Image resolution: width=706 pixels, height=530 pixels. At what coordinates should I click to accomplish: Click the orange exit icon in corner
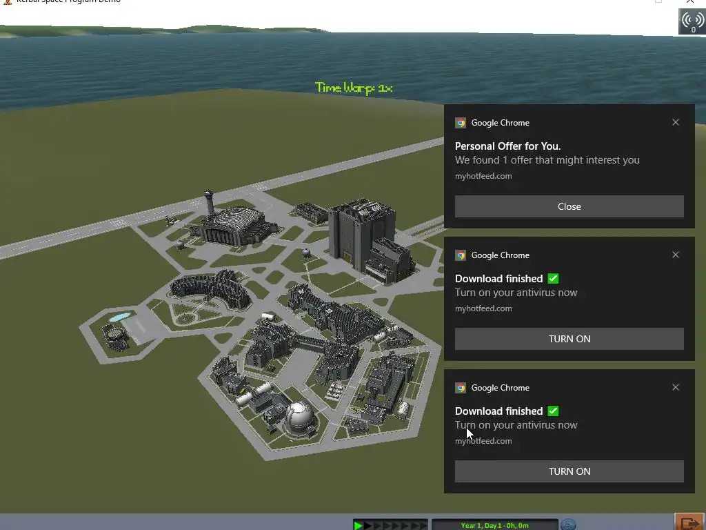coord(689,522)
